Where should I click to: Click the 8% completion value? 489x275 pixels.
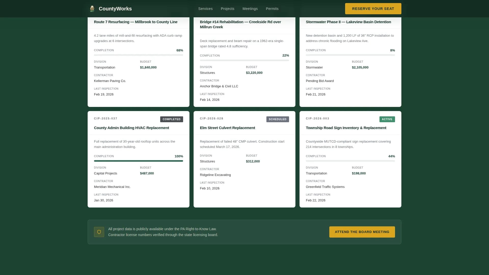pyautogui.click(x=392, y=50)
